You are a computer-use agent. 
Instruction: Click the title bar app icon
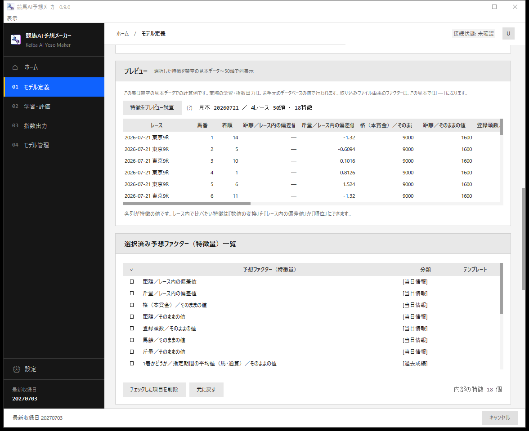[x=10, y=7]
